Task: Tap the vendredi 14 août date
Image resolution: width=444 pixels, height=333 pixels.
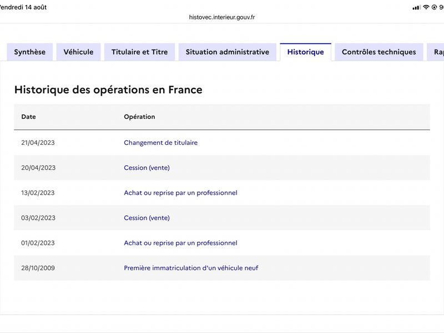Action: tap(23, 7)
